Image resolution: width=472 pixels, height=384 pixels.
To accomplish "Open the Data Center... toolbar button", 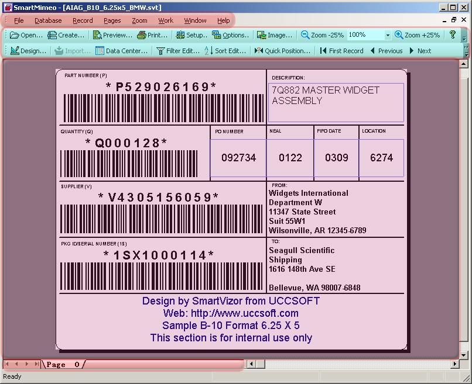I will (122, 51).
